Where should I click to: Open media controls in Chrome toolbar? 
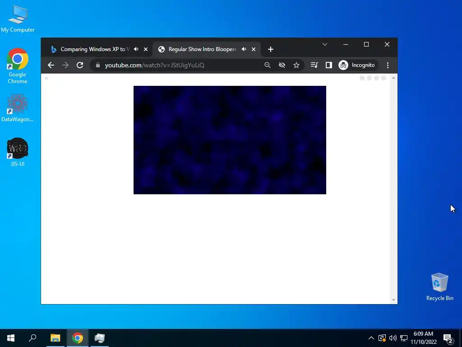point(314,65)
